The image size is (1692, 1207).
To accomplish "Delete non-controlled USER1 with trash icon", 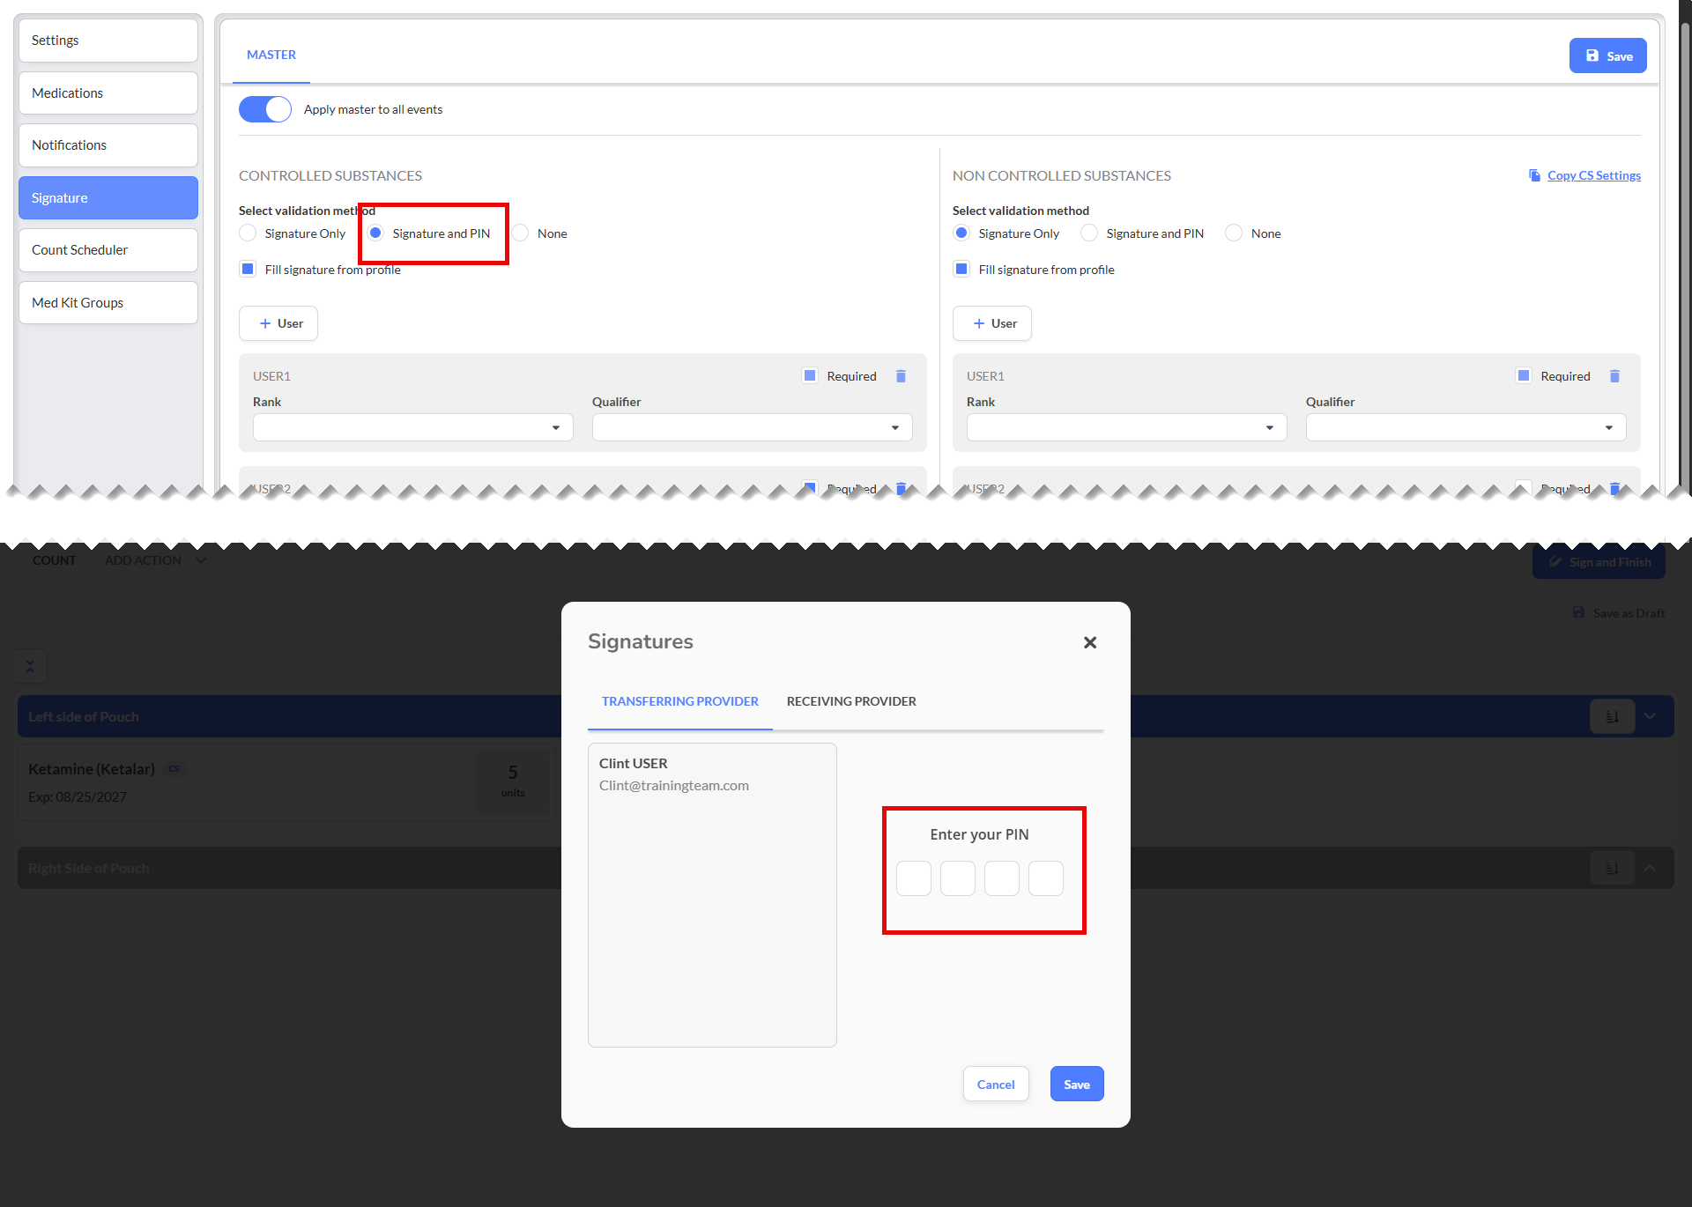I will (x=1614, y=376).
